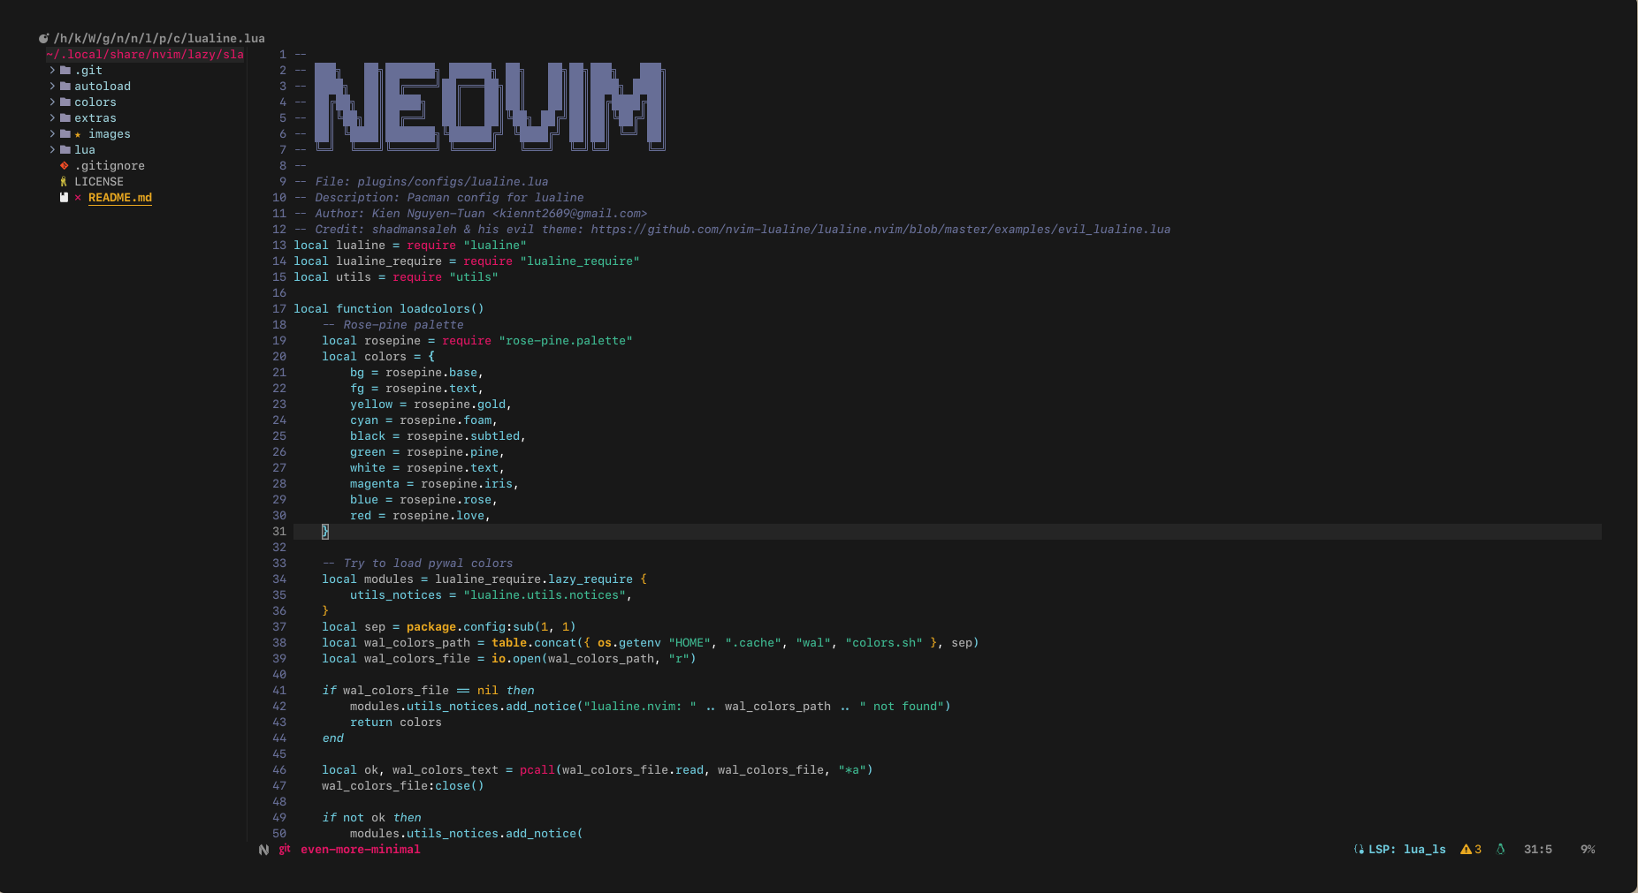Expand the images folder chevron
Viewport: 1638px width, 893px height.
(x=52, y=133)
